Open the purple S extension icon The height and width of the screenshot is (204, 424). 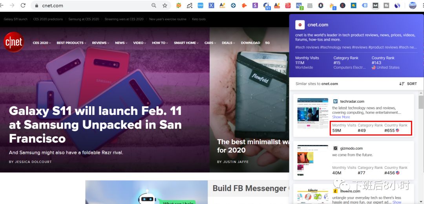(x=255, y=5)
